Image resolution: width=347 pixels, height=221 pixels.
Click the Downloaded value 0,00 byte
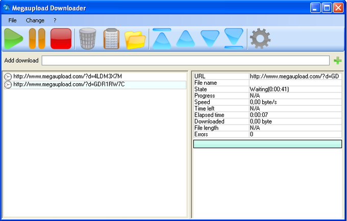tap(261, 121)
